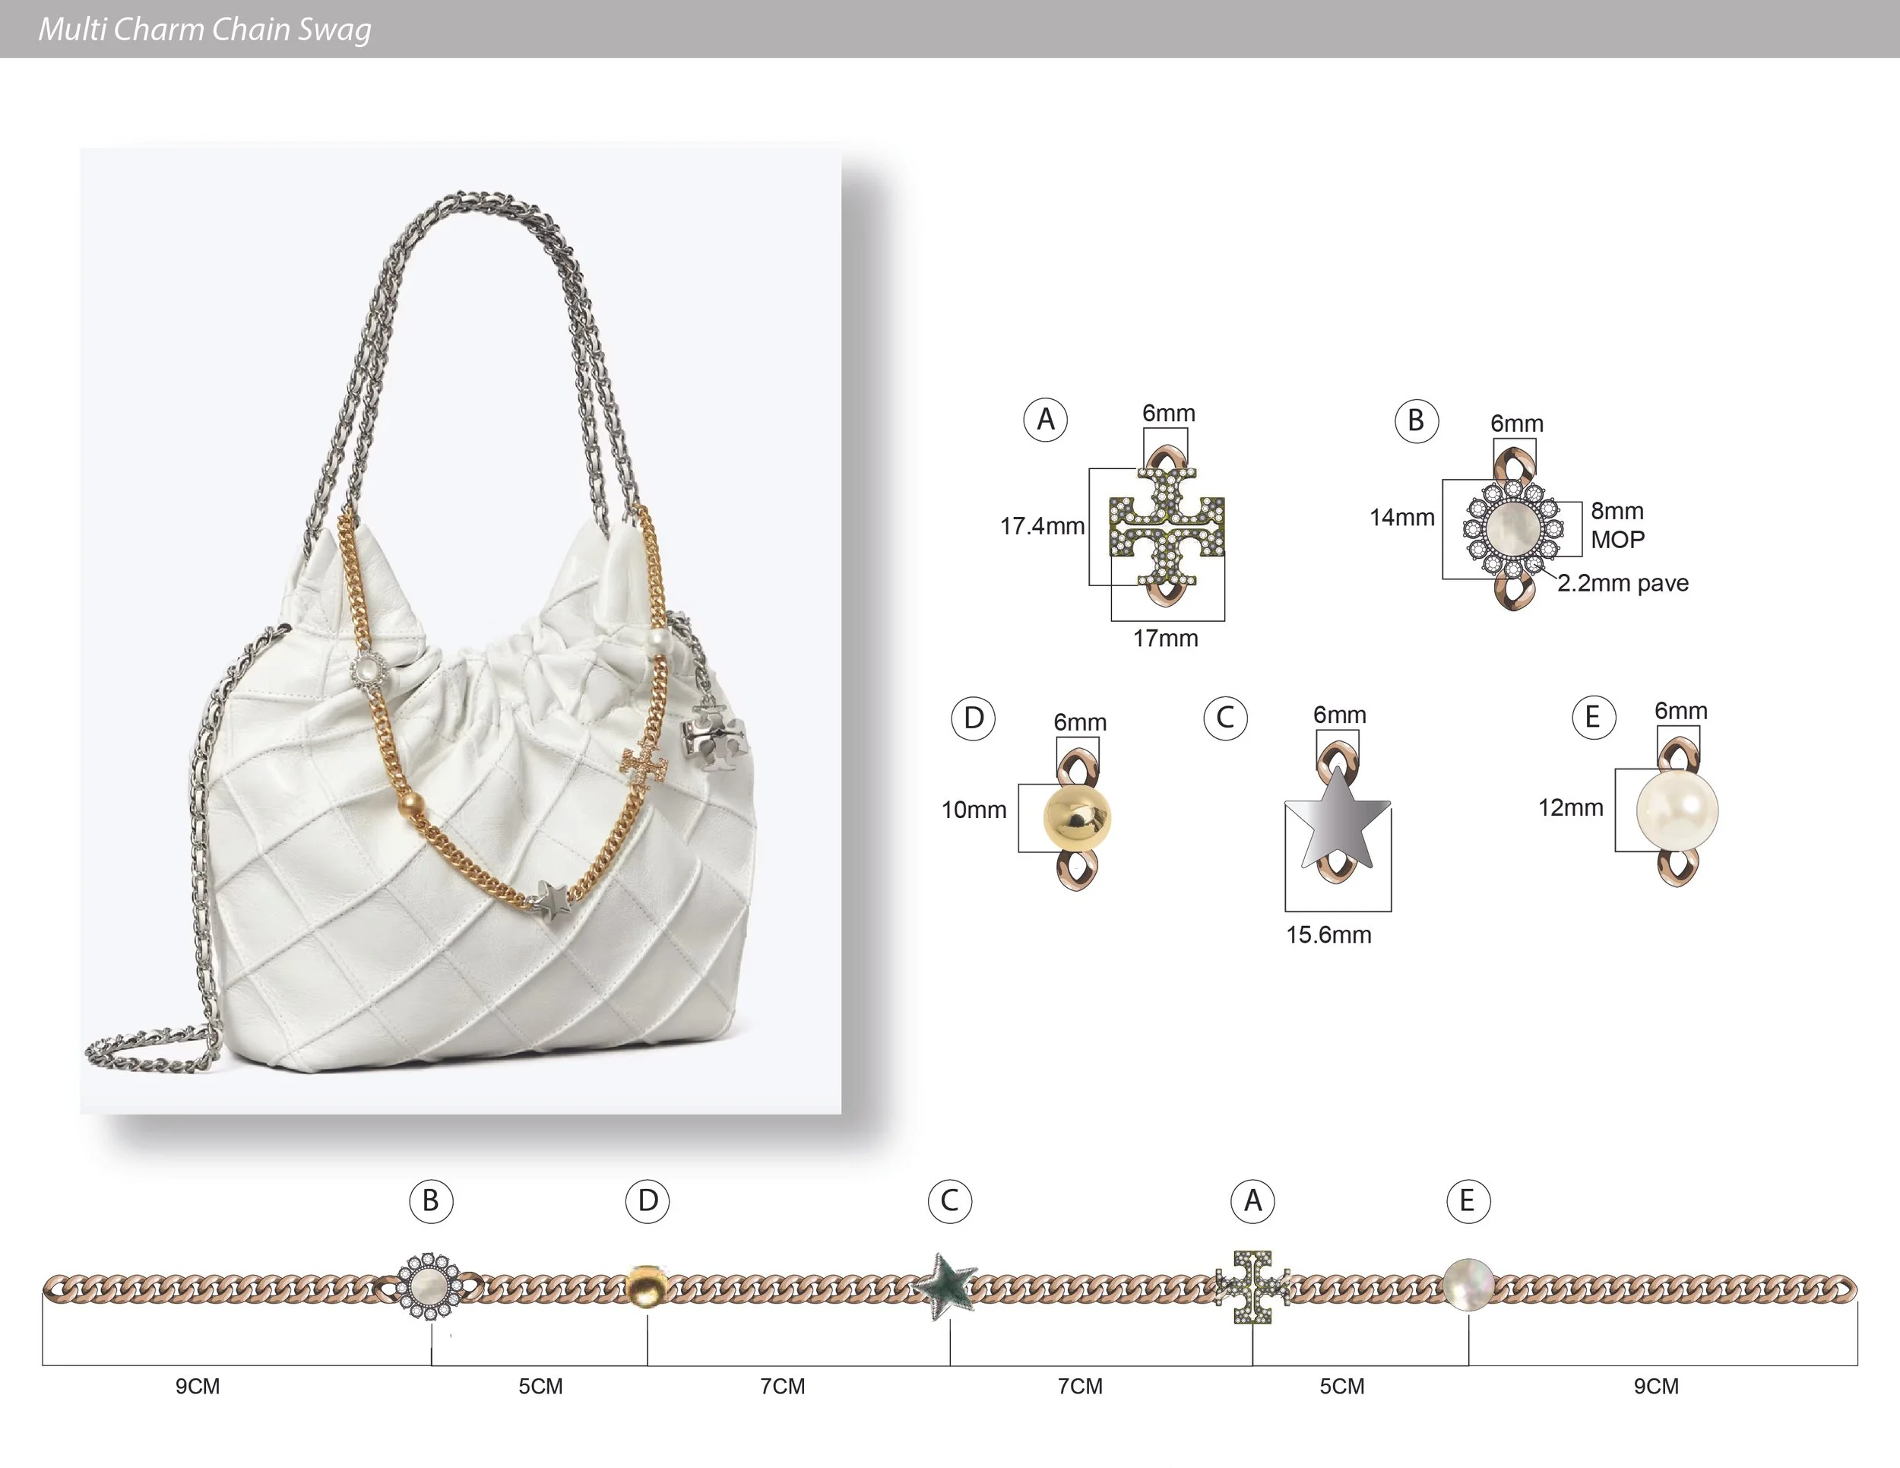The image size is (1900, 1468).
Task: Click the 15.6mm star width label
Action: click(1328, 934)
